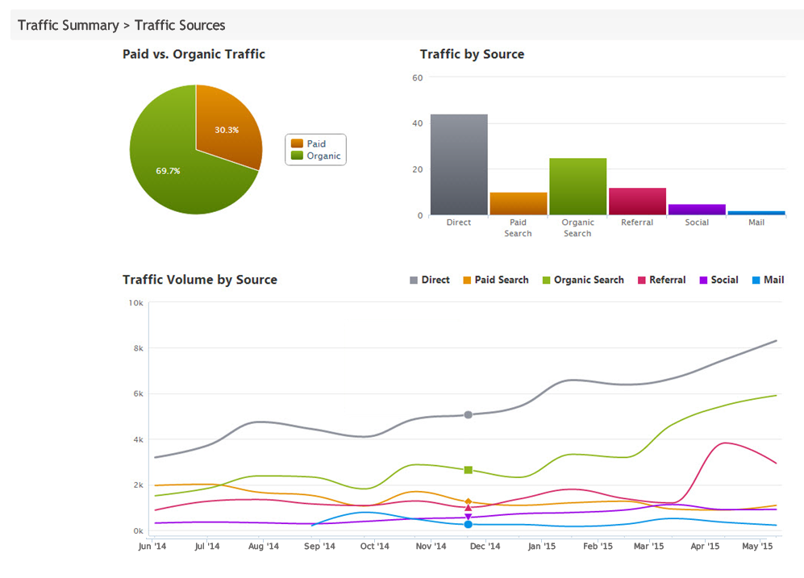Hide Organic Search series via legend
The height and width of the screenshot is (578, 804).
(x=582, y=280)
